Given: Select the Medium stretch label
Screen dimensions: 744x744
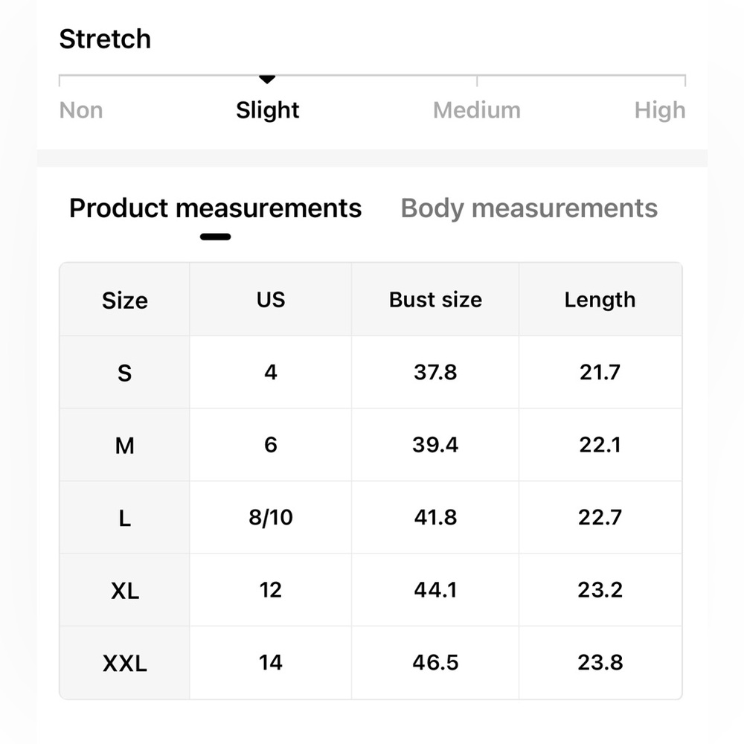Looking at the screenshot, I should [477, 110].
